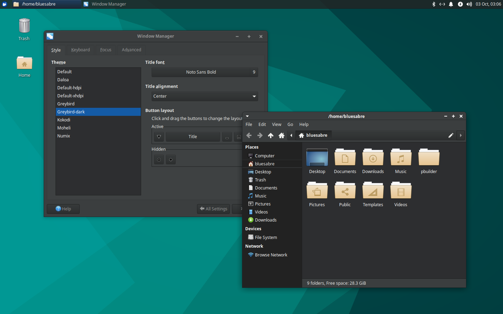
Task: Select the Greybird theme in the list
Action: pos(66,104)
